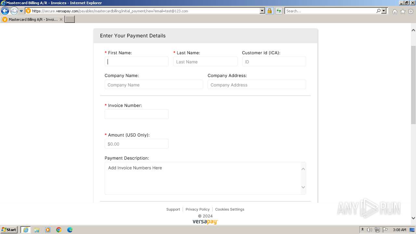Image resolution: width=416 pixels, height=234 pixels.
Task: Open File Explorer from taskbar
Action: coord(37,230)
